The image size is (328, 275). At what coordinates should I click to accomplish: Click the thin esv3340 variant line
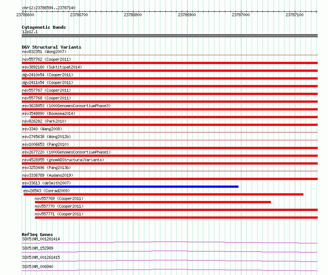tap(170, 132)
